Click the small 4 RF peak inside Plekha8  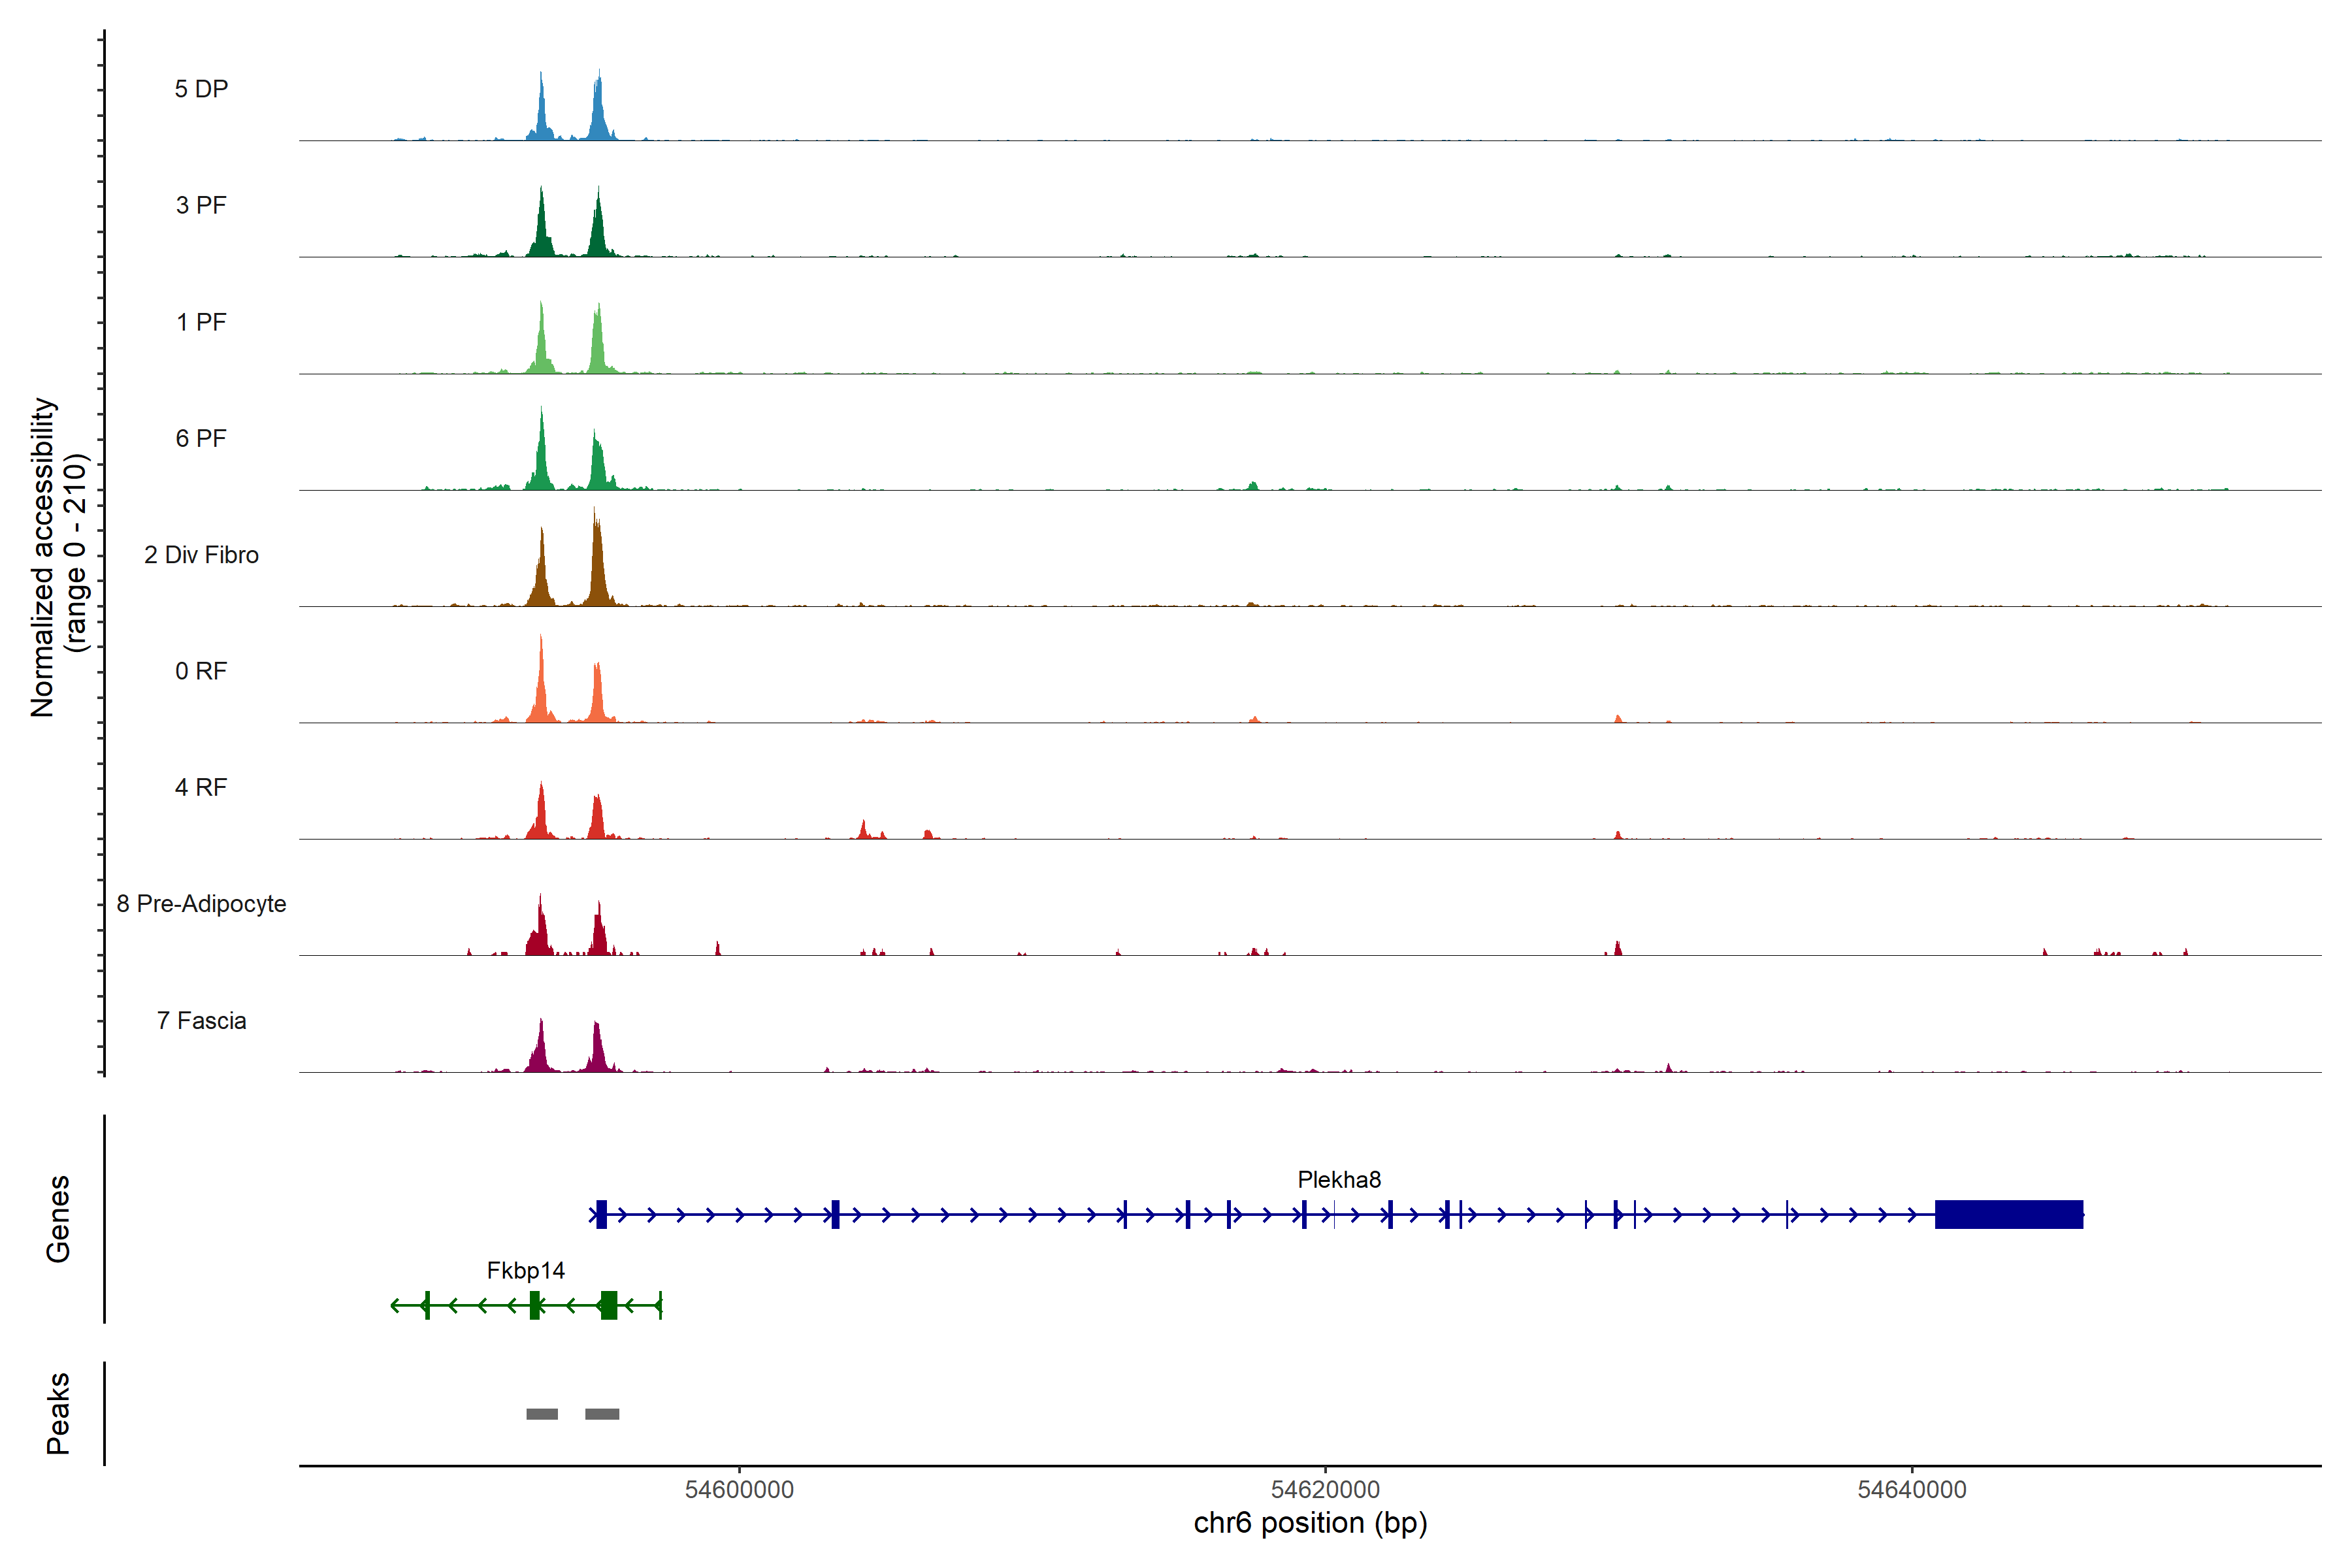pos(863,830)
